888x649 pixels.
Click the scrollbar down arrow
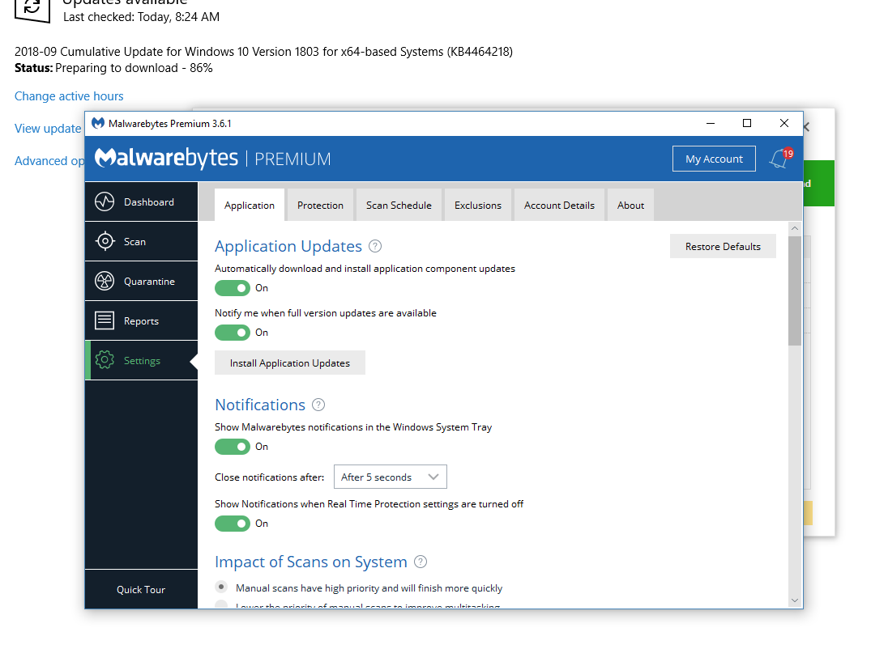coord(795,600)
